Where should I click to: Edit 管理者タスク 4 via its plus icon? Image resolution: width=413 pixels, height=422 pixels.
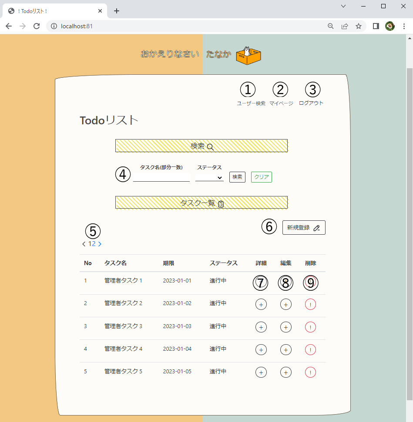(286, 349)
